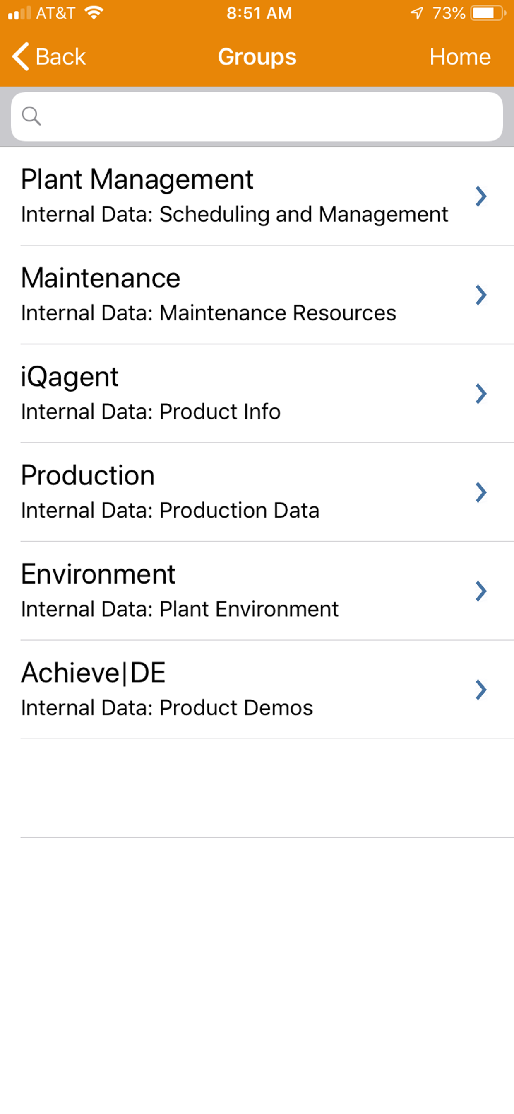Tap the cellular signal bars icon
This screenshot has height=1114, width=514.
coord(19,13)
